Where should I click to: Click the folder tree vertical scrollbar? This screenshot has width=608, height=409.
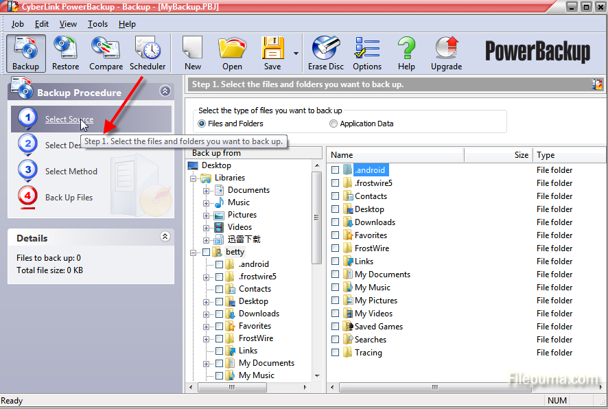click(316, 220)
